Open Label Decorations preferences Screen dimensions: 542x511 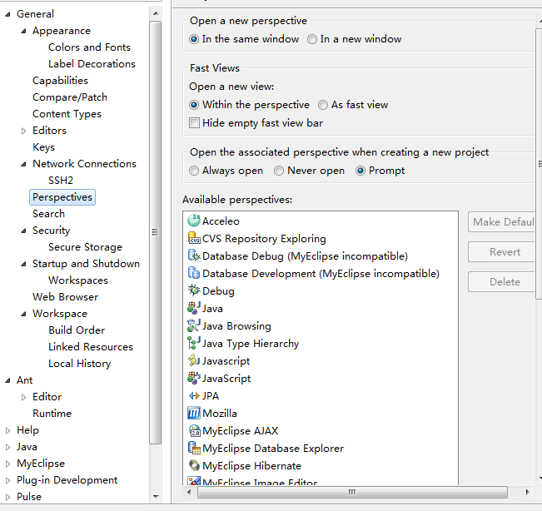92,63
